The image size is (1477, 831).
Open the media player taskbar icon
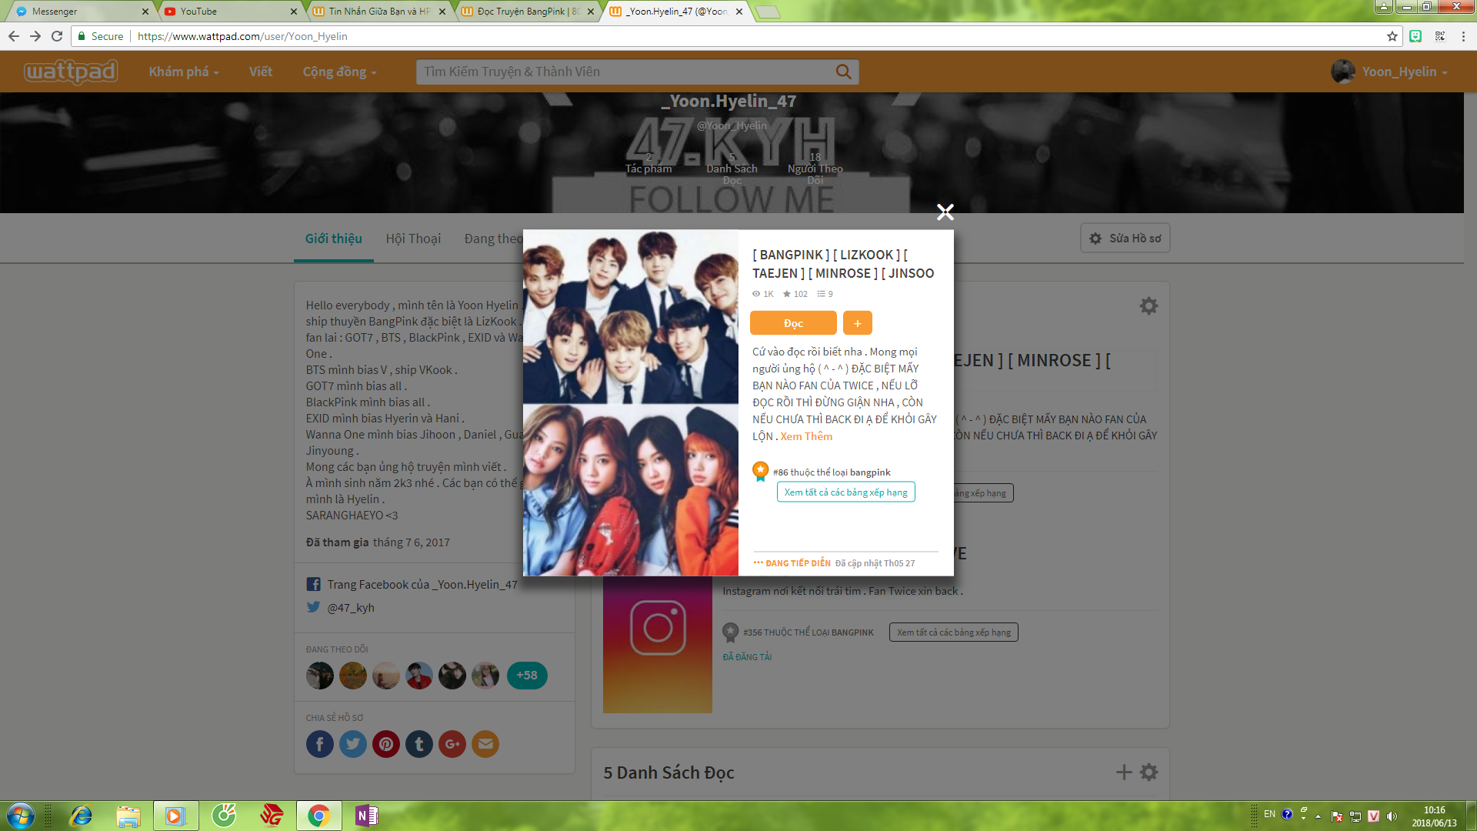pos(175,816)
